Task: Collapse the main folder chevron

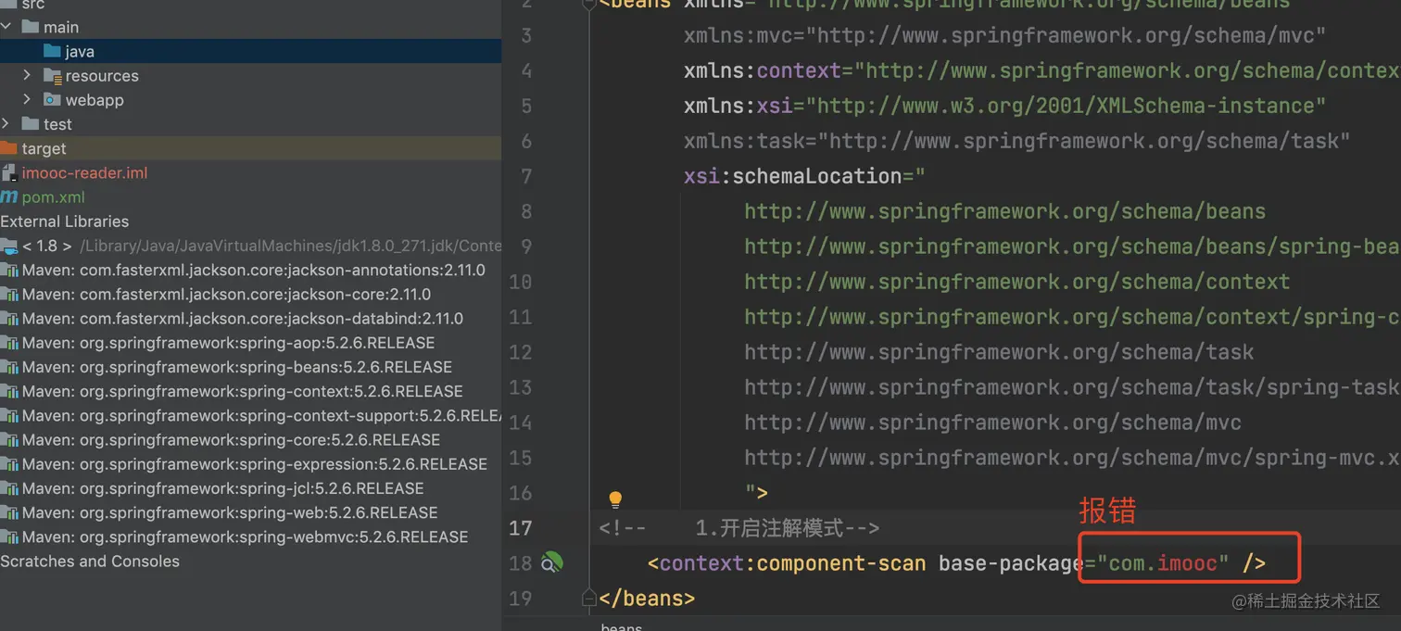Action: click(x=6, y=27)
